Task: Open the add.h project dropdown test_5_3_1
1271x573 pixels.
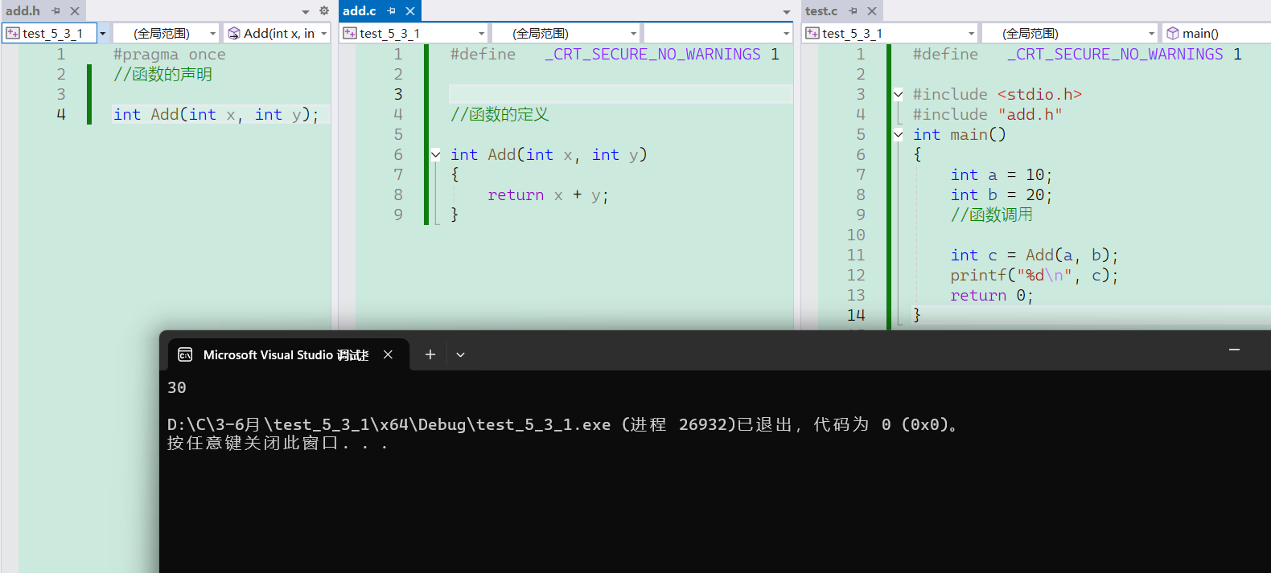Action: point(55,33)
